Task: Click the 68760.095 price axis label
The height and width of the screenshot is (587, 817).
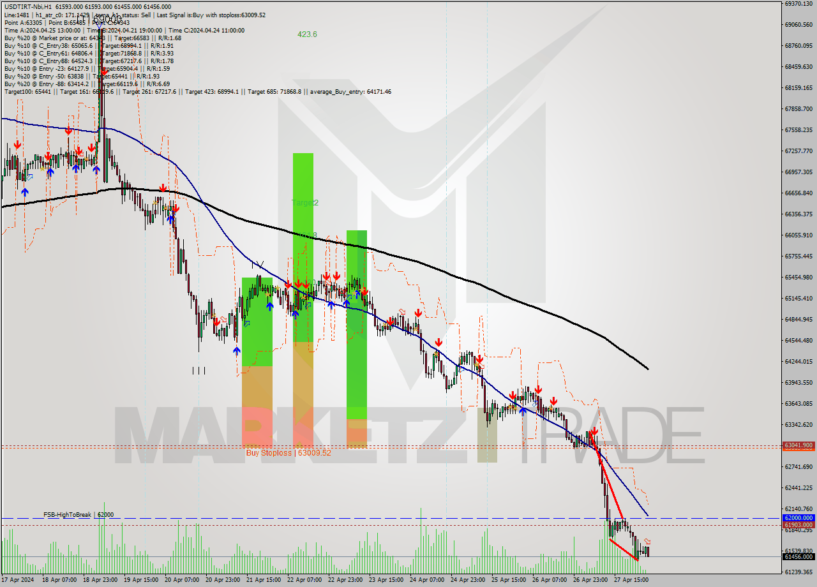Action: [798, 45]
